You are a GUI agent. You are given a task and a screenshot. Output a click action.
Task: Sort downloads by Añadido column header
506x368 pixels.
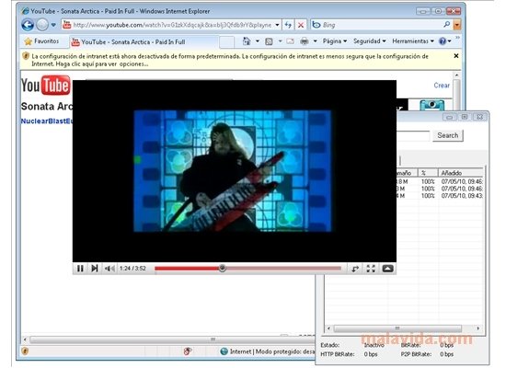[460, 173]
